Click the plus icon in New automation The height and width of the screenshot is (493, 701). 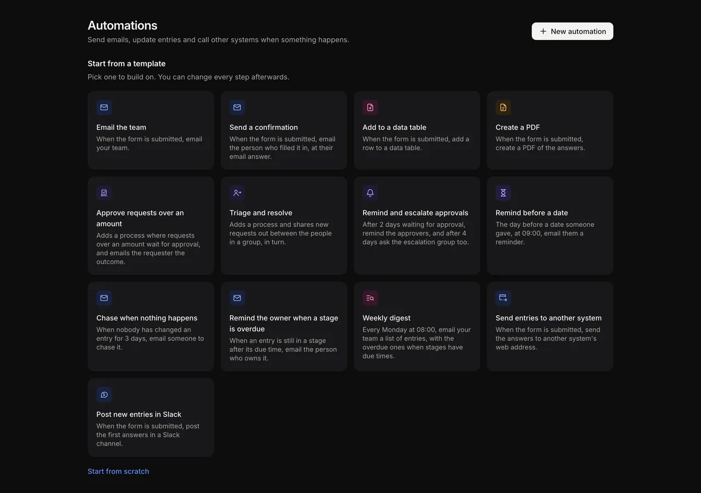click(543, 31)
